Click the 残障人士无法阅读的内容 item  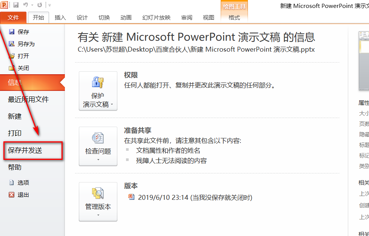tap(171, 161)
